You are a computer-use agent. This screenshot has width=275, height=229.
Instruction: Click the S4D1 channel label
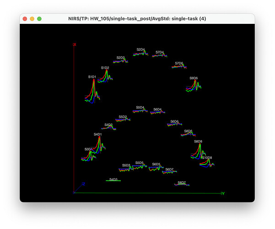click(x=97, y=135)
